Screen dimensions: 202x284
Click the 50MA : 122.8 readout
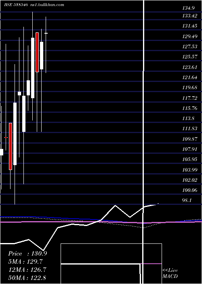27,278
